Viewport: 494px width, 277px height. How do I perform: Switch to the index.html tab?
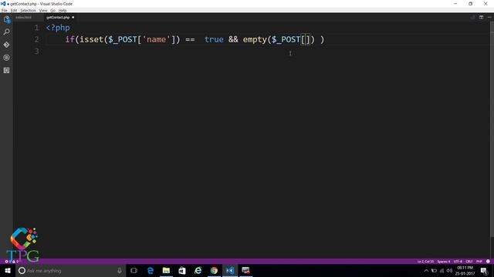click(x=24, y=17)
